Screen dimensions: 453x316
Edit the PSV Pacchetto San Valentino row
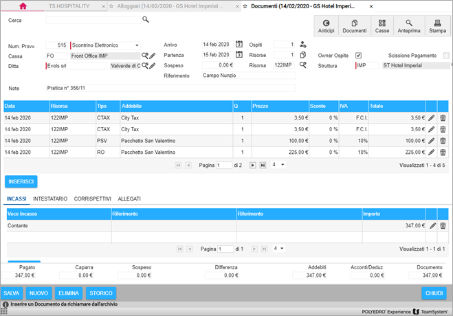pyautogui.click(x=431, y=141)
